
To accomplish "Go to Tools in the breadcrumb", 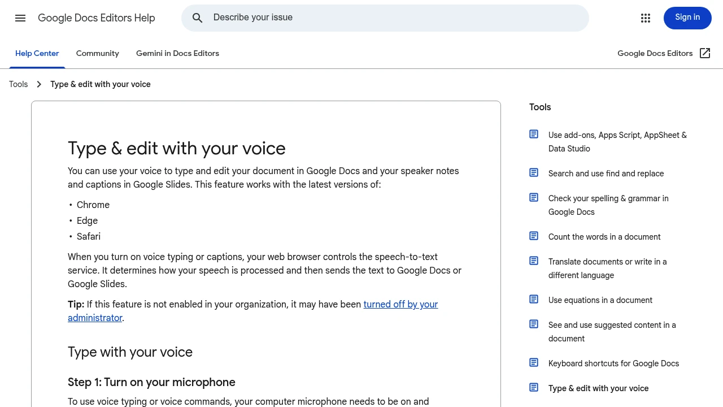I will coord(18,84).
